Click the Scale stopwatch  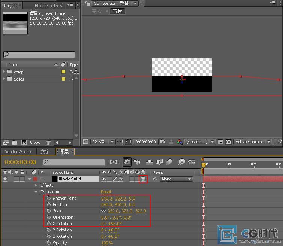coord(49,211)
